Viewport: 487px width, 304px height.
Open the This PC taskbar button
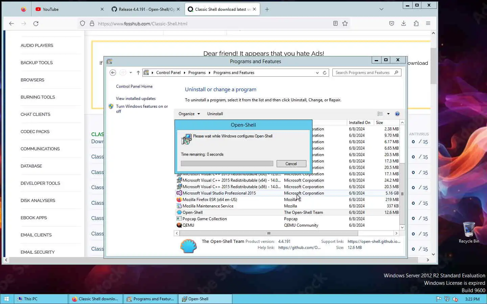41,299
